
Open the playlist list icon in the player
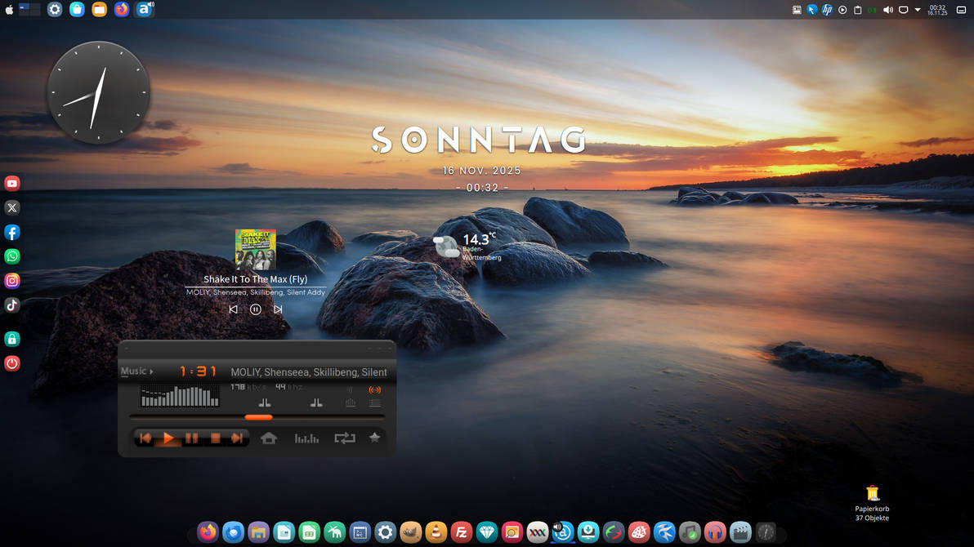375,402
